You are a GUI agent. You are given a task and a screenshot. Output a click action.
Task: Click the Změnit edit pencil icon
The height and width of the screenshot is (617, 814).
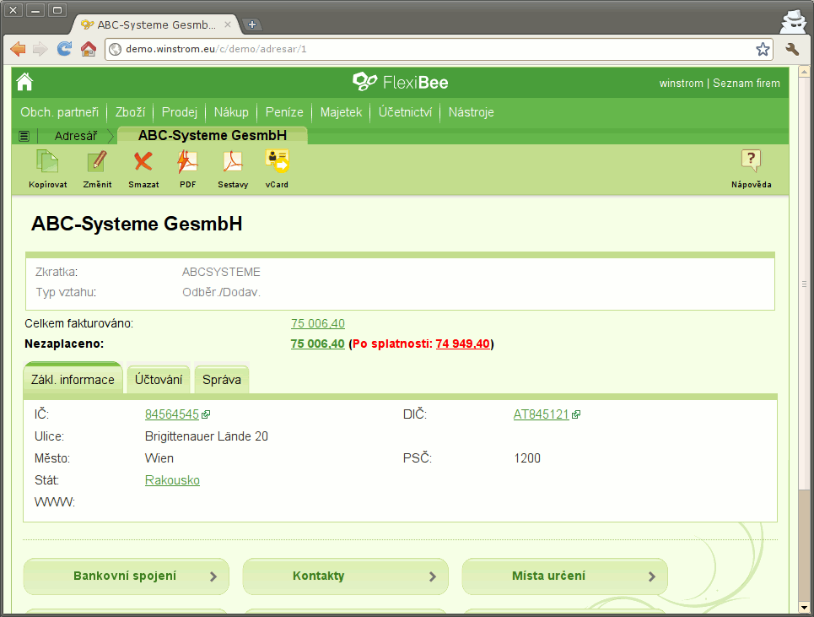tap(97, 161)
